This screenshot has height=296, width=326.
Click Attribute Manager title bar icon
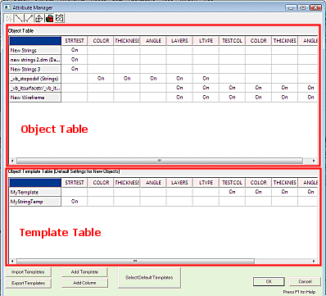[7, 7]
